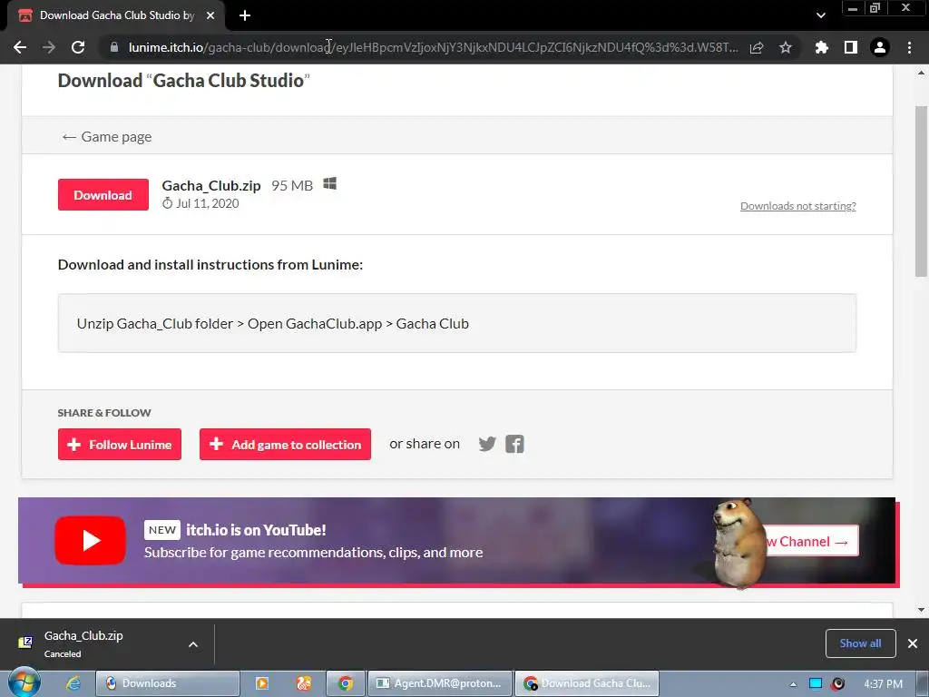Click the hamster mascot image in the banner

click(738, 543)
